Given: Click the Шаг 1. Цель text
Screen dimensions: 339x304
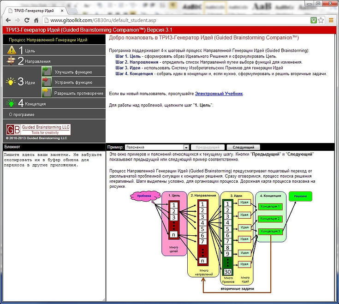Looking at the screenshot, I should click(128, 56).
